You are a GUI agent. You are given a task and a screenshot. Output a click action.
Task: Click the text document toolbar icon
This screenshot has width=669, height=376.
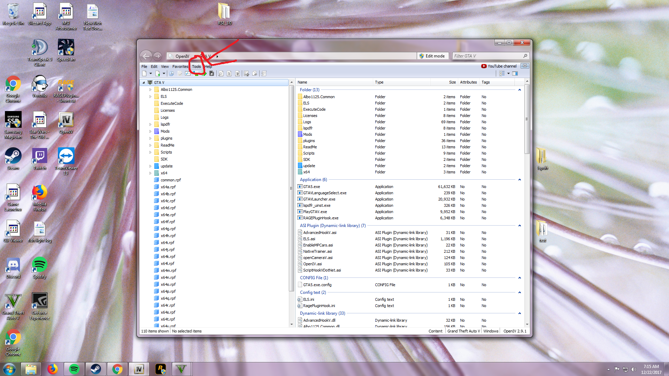229,73
